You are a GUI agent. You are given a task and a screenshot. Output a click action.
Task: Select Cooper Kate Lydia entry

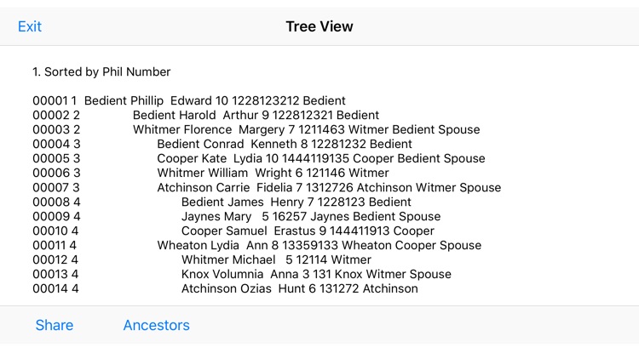[259, 158]
